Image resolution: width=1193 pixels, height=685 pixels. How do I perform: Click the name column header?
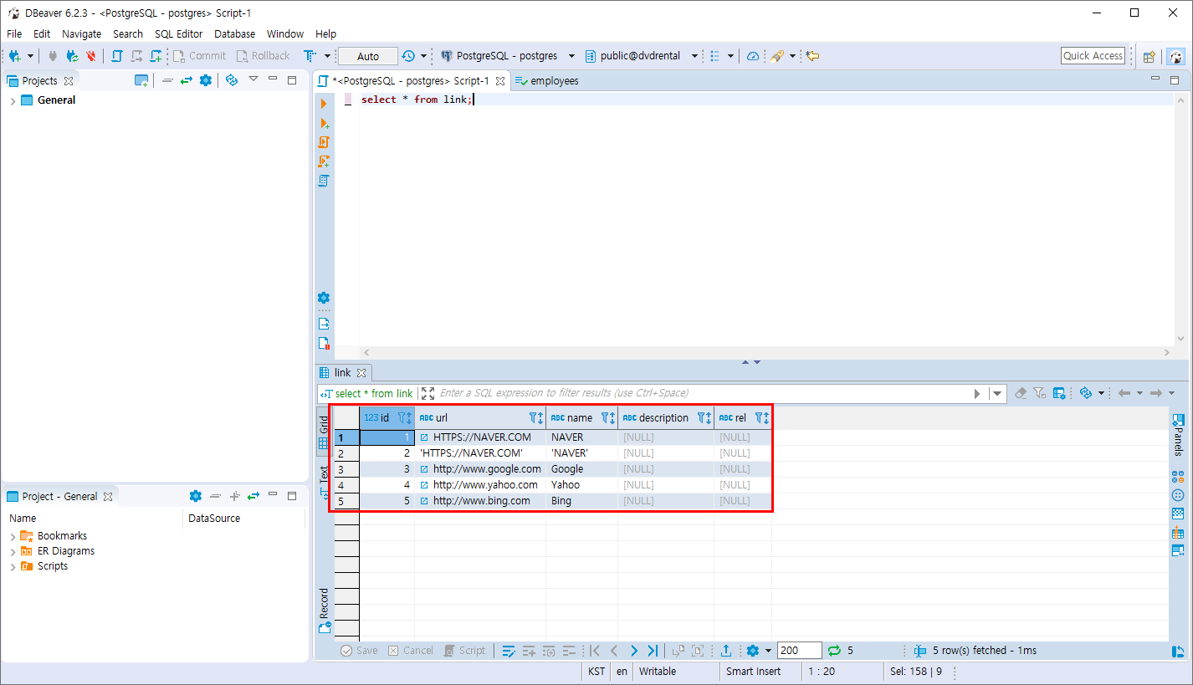581,417
